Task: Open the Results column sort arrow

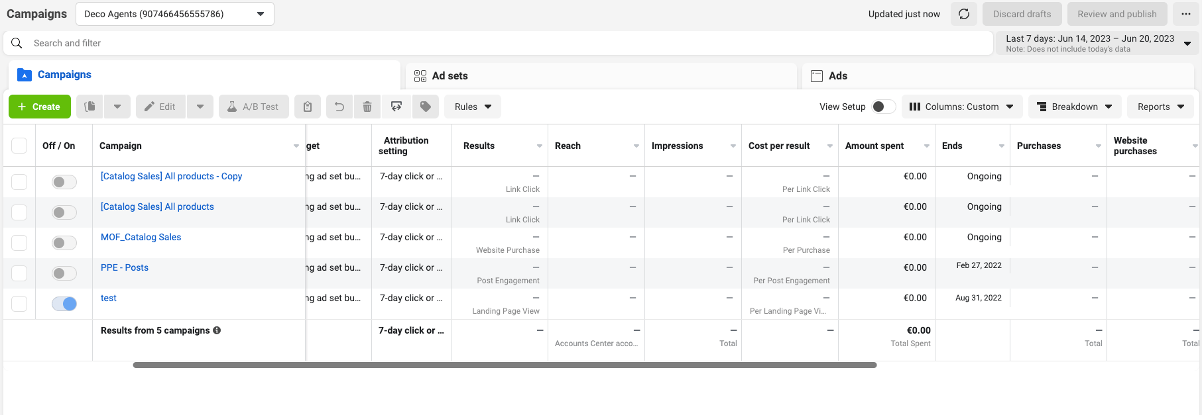Action: click(540, 146)
